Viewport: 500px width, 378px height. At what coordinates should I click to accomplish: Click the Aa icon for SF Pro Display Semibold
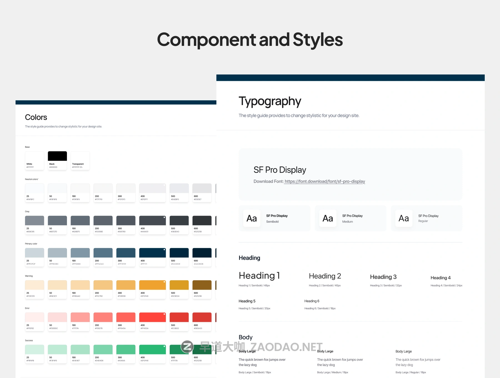pos(252,218)
